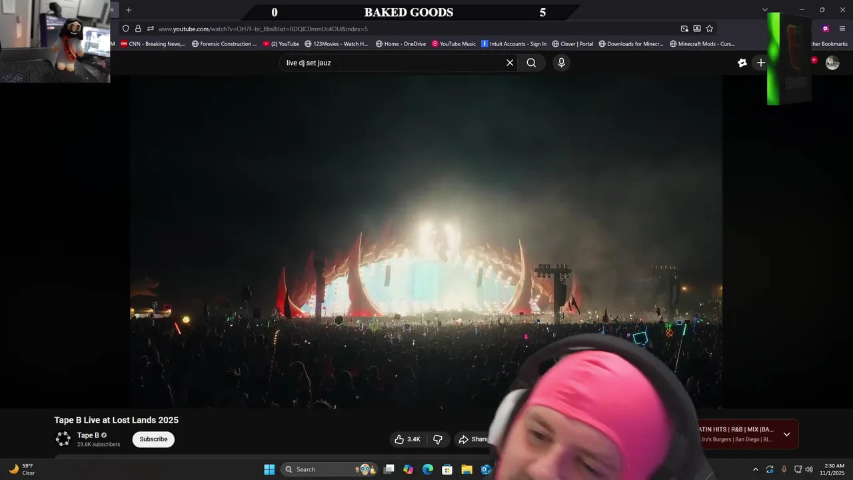Image resolution: width=853 pixels, height=480 pixels.
Task: Open the YouTube Music bookmark
Action: coord(453,44)
